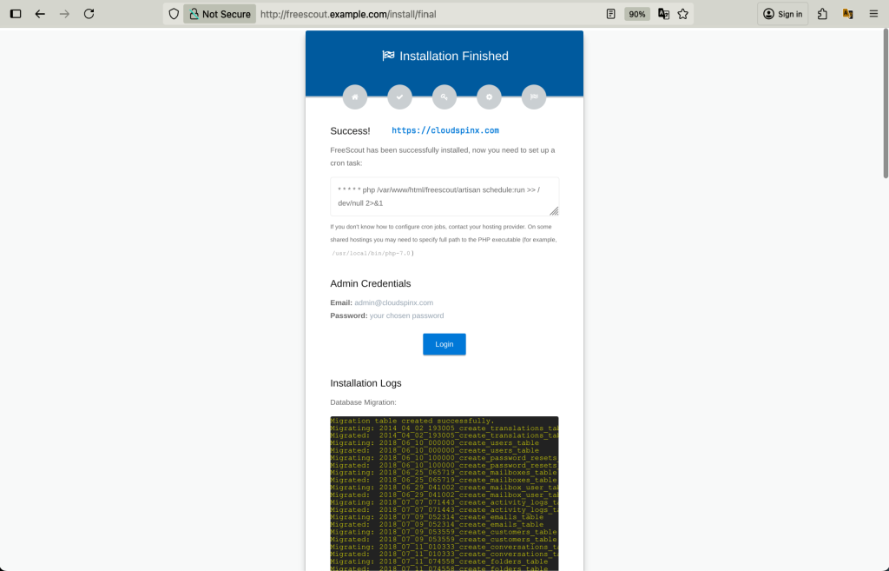
Task: Click the checkmark requirements step icon
Action: [399, 96]
